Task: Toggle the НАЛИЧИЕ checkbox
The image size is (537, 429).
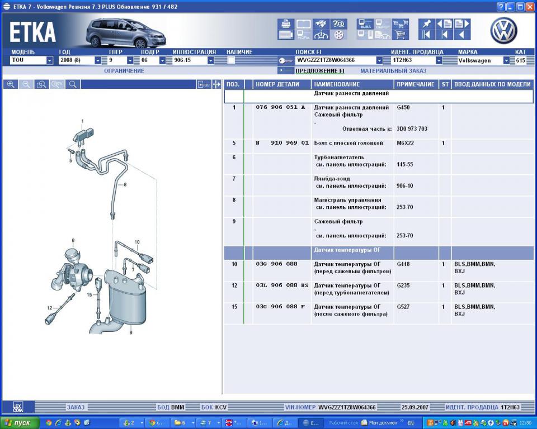Action: pos(231,60)
